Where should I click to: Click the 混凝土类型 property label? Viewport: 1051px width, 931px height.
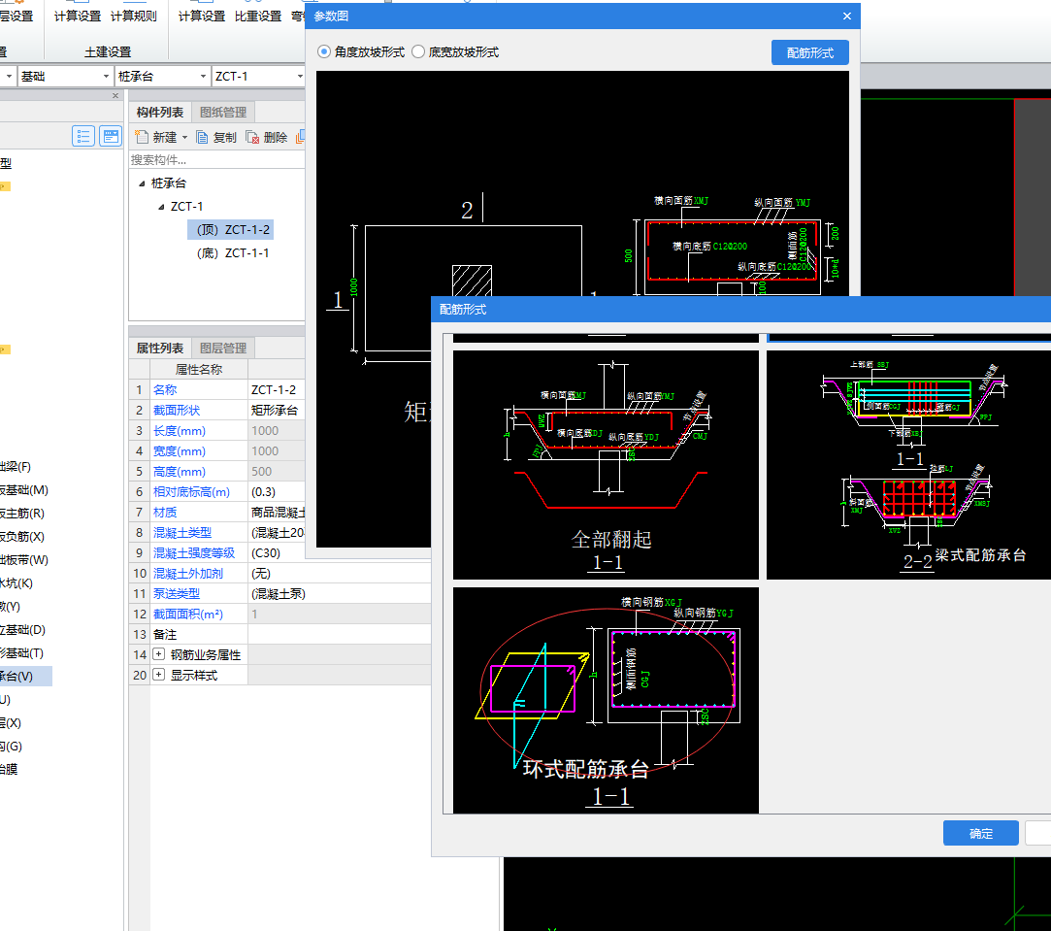click(182, 533)
